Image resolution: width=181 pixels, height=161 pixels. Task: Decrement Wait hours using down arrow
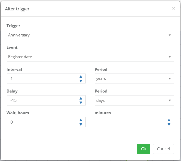(81, 125)
